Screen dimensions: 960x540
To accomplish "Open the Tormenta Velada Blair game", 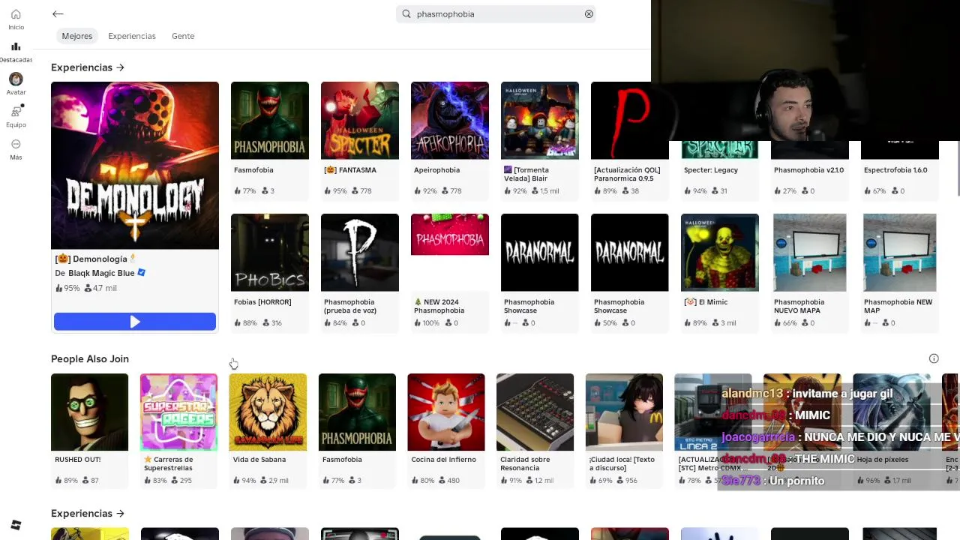I will (x=540, y=141).
